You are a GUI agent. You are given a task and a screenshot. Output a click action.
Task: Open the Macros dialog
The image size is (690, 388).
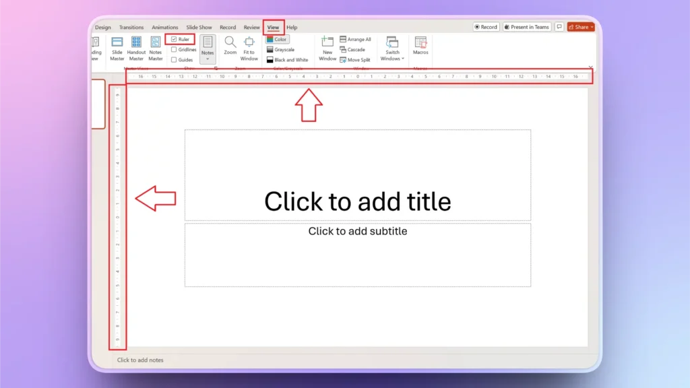pyautogui.click(x=420, y=46)
